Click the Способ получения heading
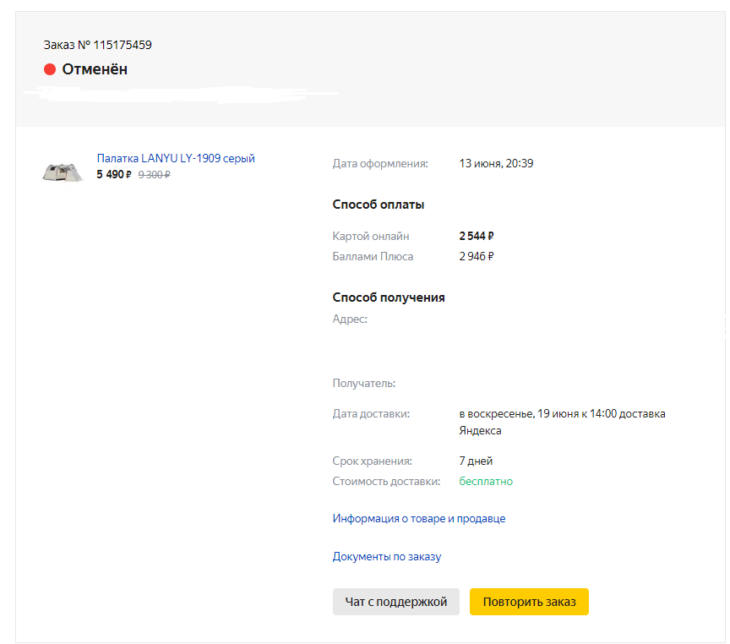Image resolution: width=730 pixels, height=644 pixels. click(x=389, y=297)
